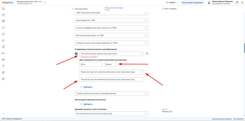This screenshot has height=121, width=245.
Task: Click 'Добавить' under Стадирование section
Action: [86, 87]
